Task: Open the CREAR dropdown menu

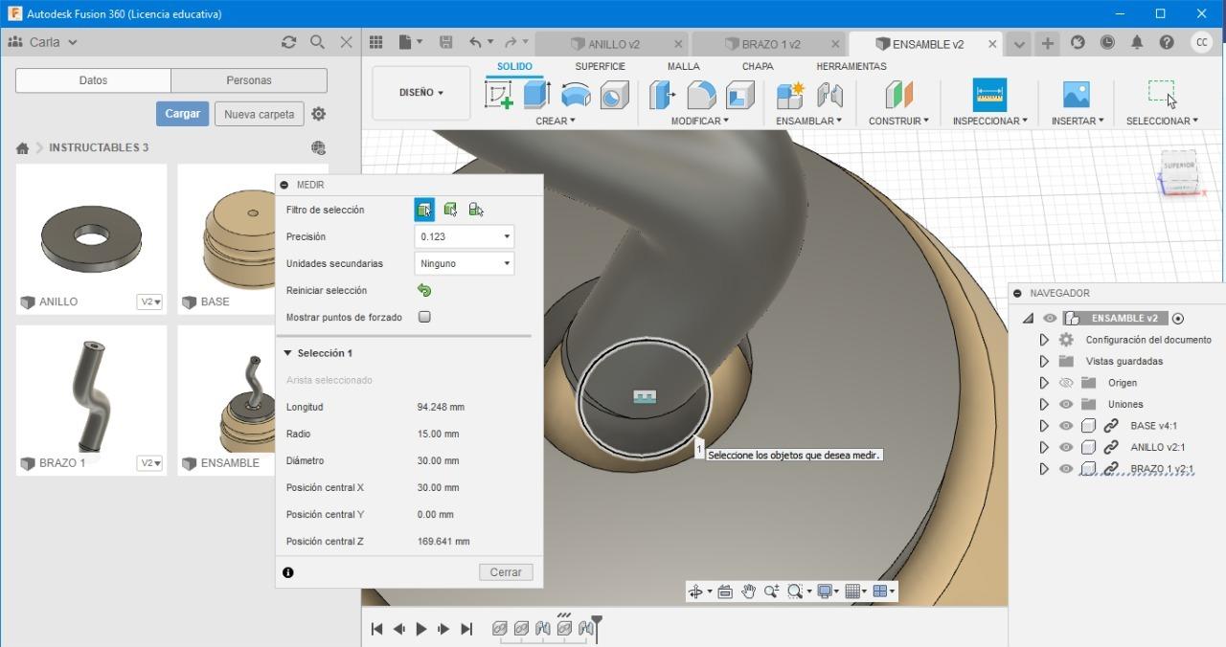Action: coord(556,121)
